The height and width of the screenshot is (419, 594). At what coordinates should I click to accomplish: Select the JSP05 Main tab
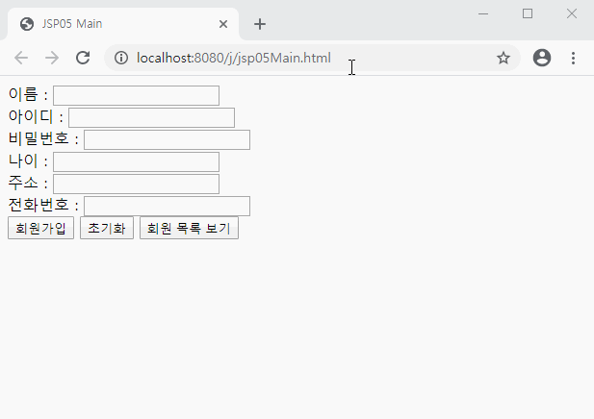[x=123, y=24]
